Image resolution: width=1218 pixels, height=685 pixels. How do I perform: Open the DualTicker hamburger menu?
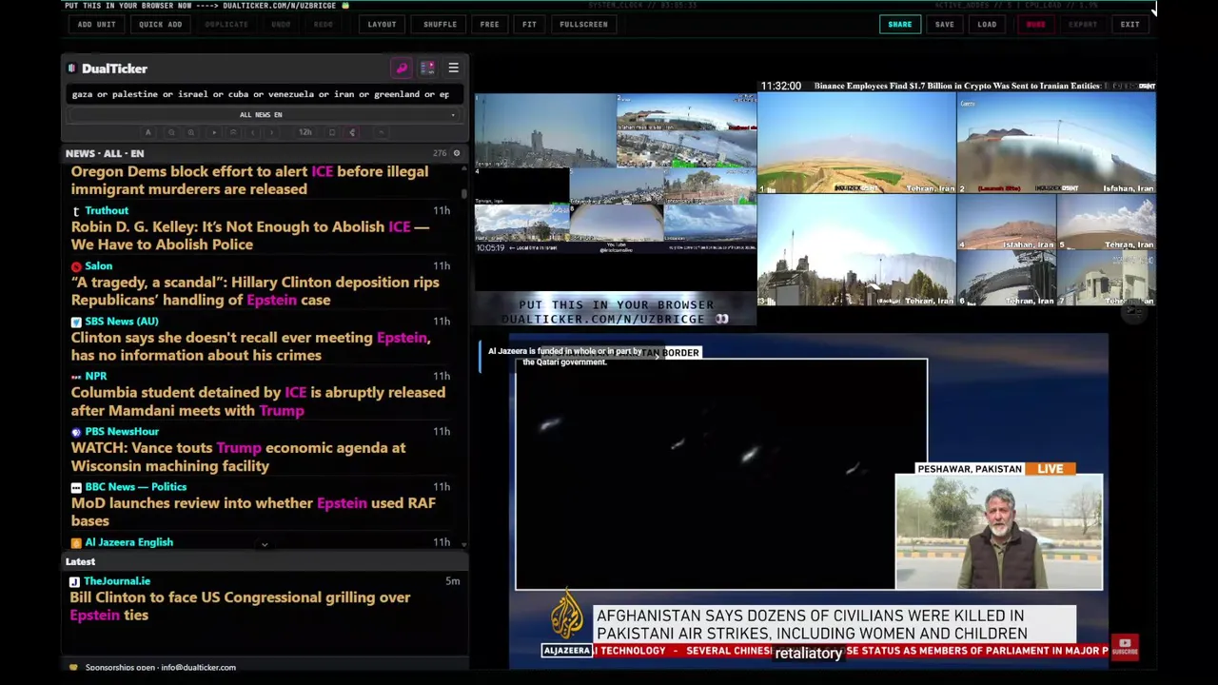(x=453, y=68)
